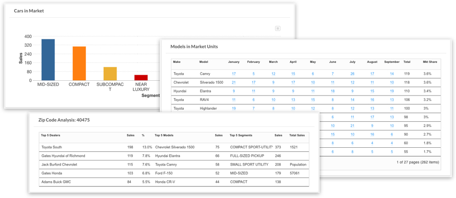Viewport: 456px width, 198px height.
Task: Select population value 57061
Action: click(295, 173)
